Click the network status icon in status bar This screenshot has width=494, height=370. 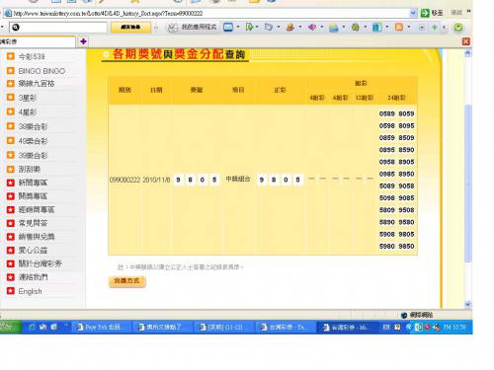(x=404, y=315)
